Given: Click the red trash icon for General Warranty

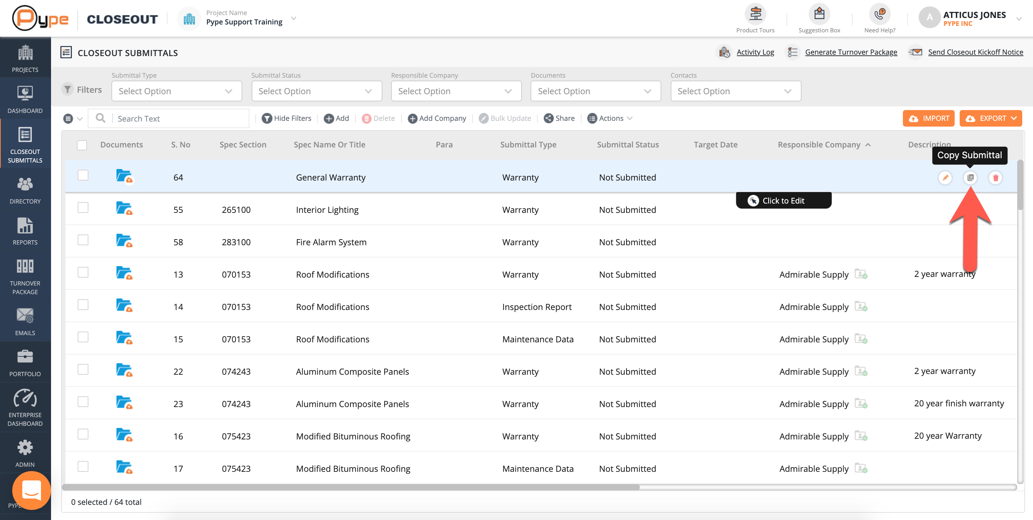Looking at the screenshot, I should (x=995, y=177).
